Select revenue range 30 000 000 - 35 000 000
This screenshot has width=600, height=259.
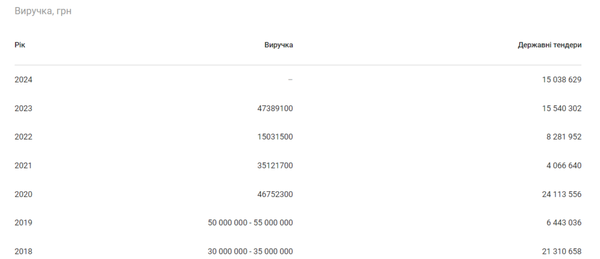click(x=250, y=251)
